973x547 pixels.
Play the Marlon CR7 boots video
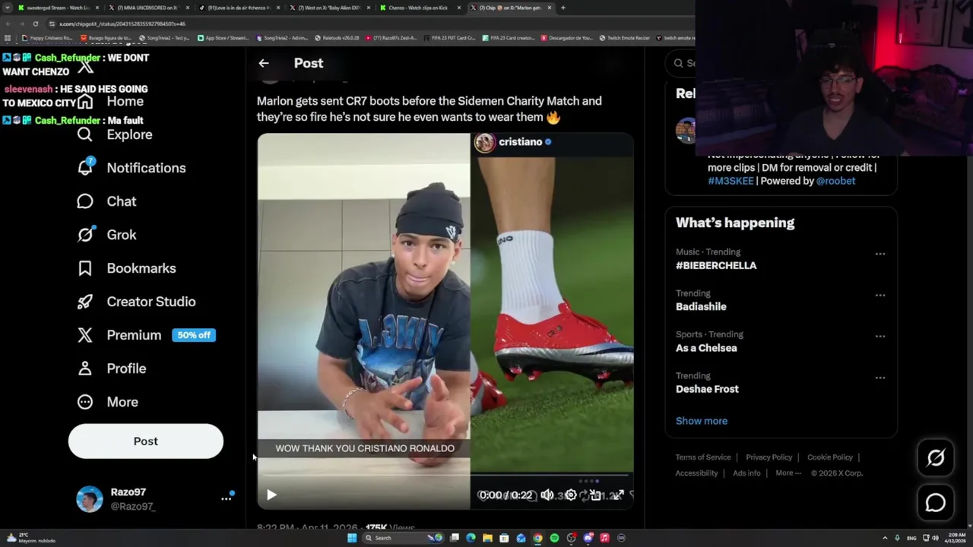[271, 495]
